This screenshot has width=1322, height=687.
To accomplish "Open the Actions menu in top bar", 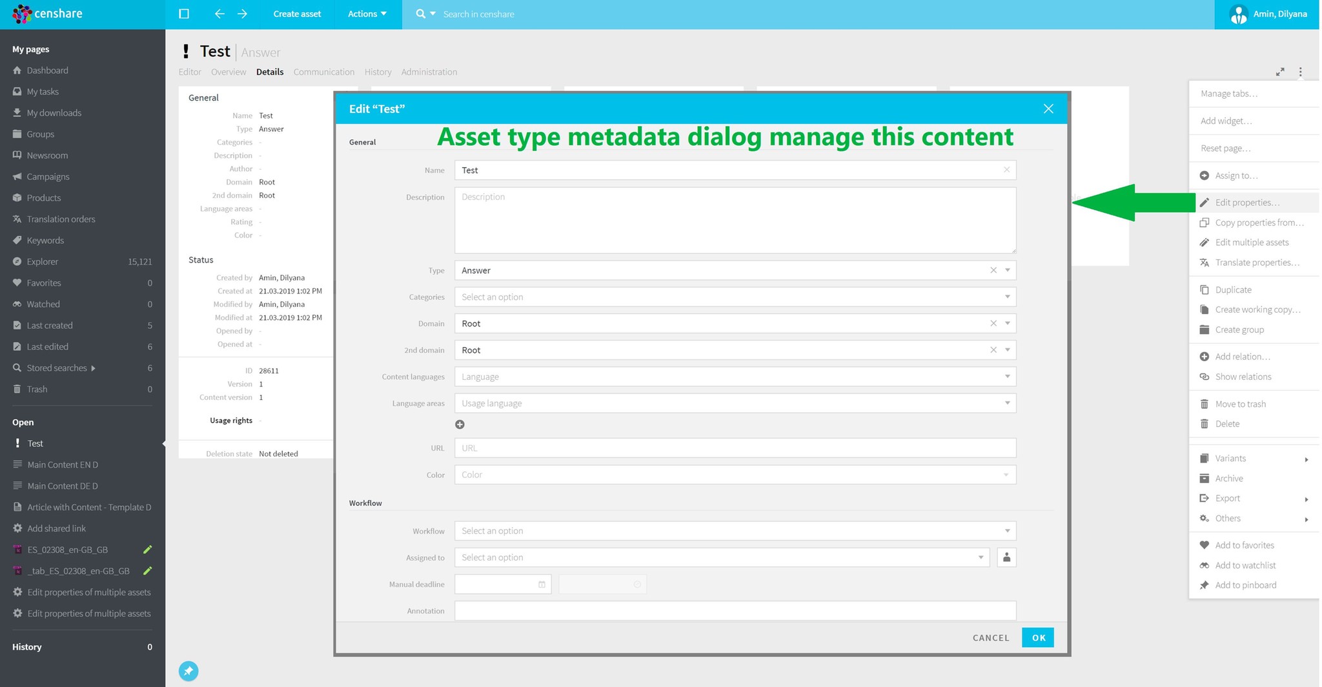I will click(367, 14).
